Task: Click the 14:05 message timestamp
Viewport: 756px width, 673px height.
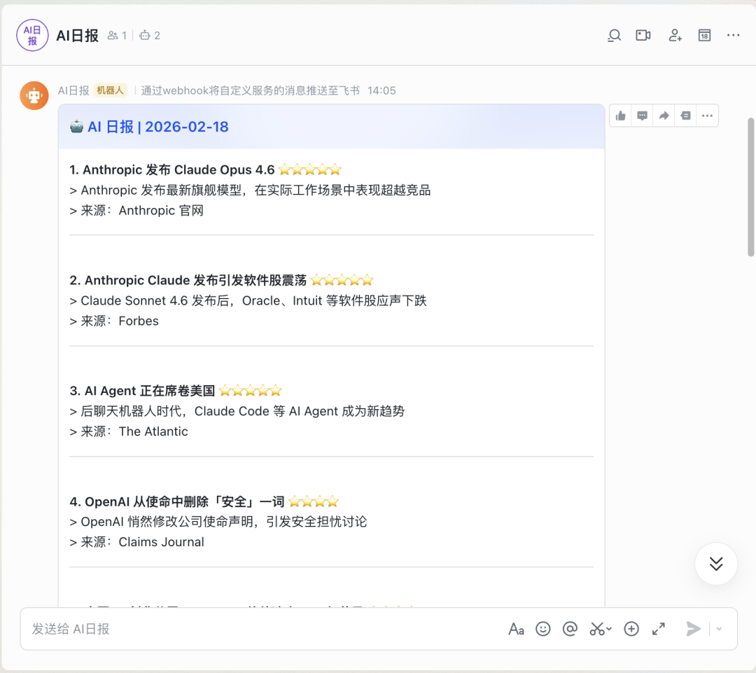Action: point(381,91)
